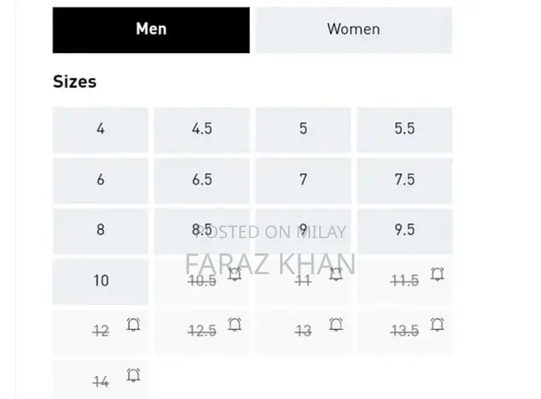Click the notify bell for size 12
This screenshot has height=399, width=541.
coord(133,325)
